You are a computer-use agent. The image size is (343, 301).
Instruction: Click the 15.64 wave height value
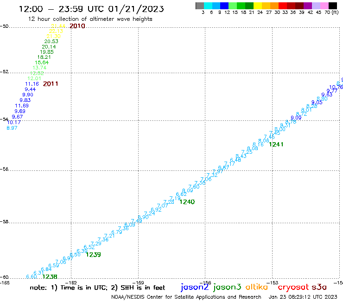(x=42, y=63)
